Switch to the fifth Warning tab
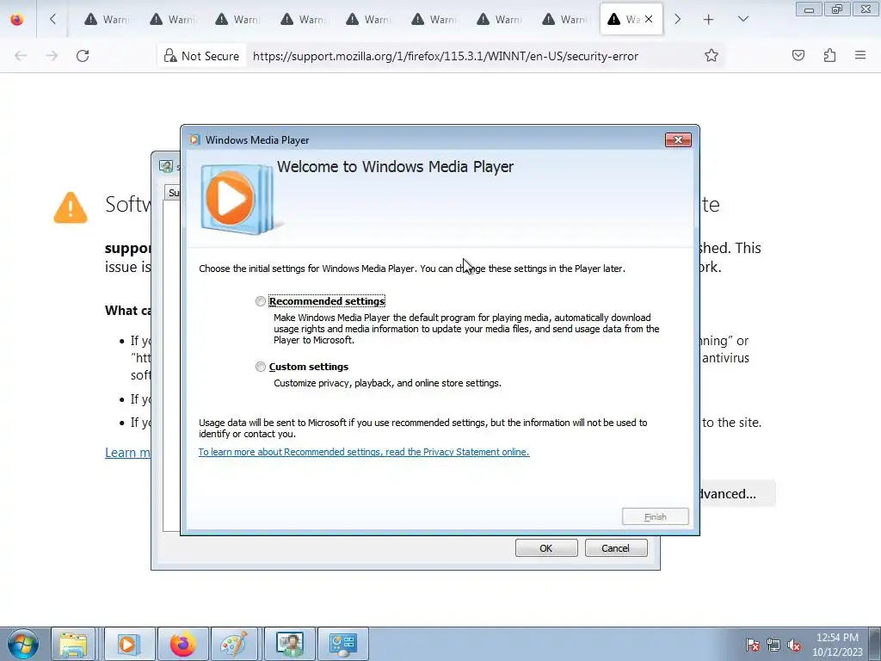The height and width of the screenshot is (661, 881). click(368, 20)
